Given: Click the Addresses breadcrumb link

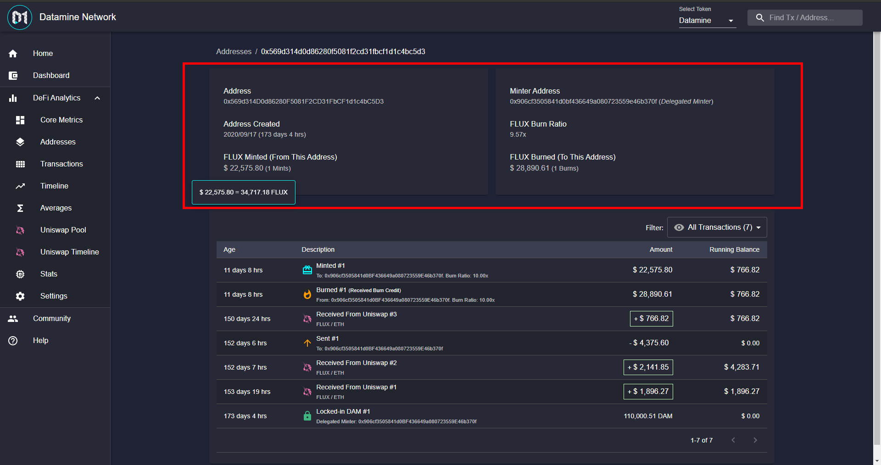Looking at the screenshot, I should (x=234, y=51).
